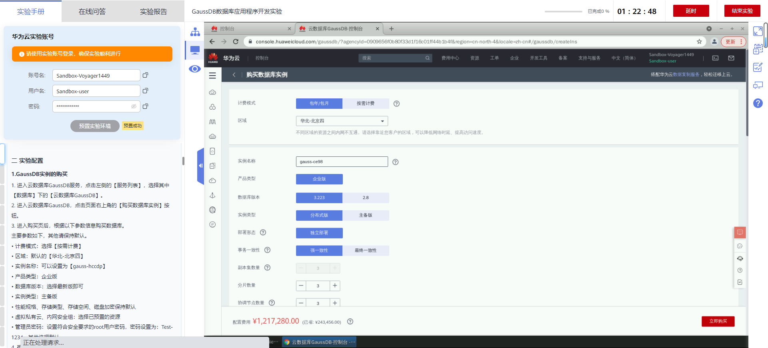The height and width of the screenshot is (348, 768).
Task: Click the fullscreen expand icon
Action: (x=758, y=31)
